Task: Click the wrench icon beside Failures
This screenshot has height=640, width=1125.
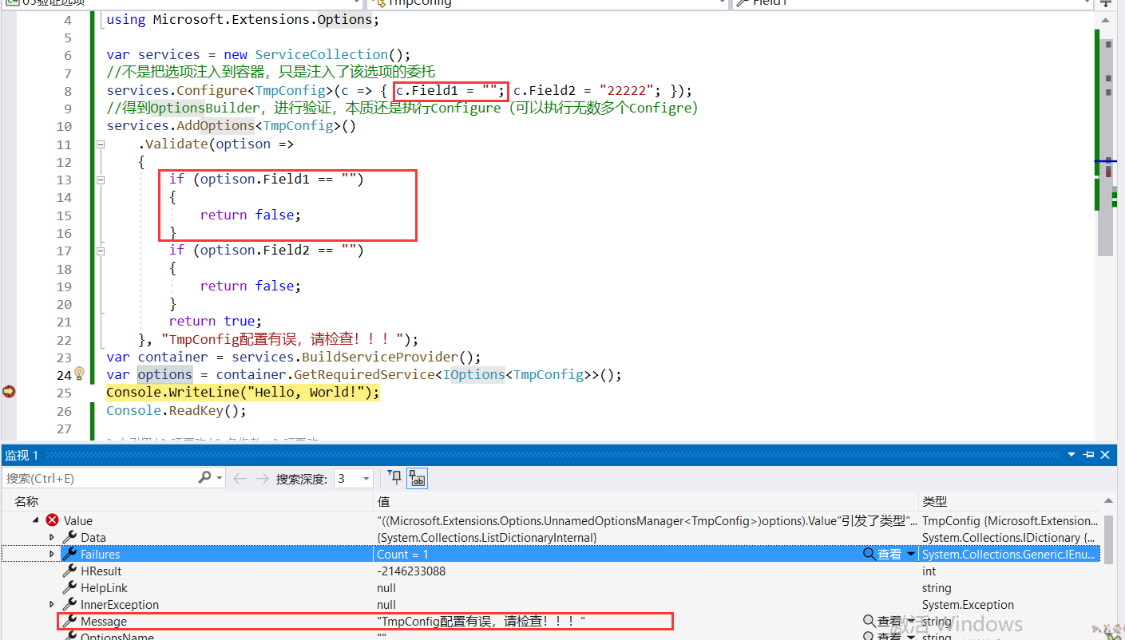Action: (69, 554)
